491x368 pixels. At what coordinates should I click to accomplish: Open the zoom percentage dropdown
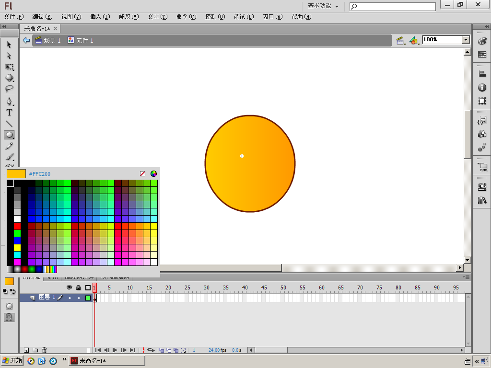click(x=466, y=40)
